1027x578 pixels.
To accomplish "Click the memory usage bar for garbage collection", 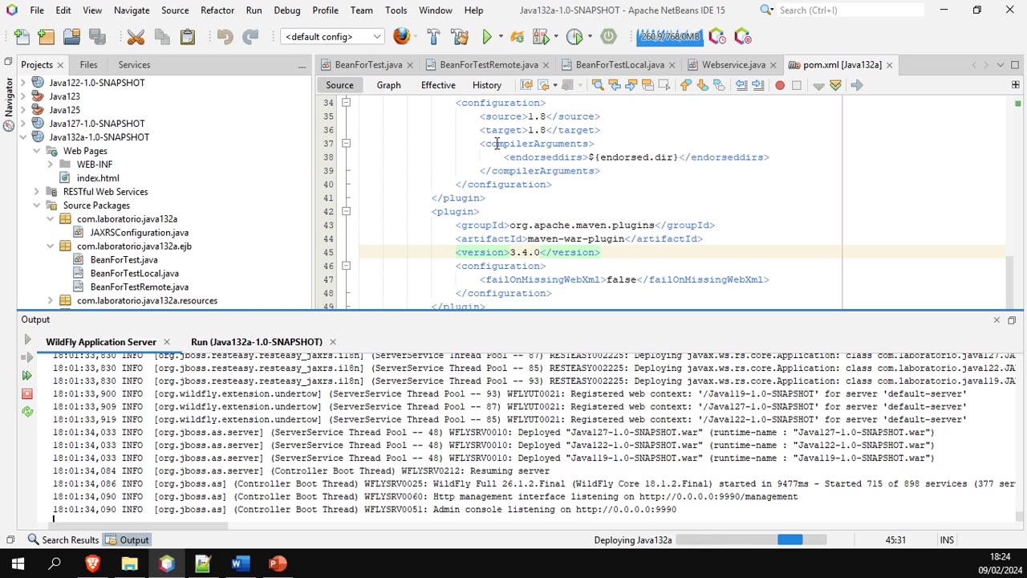I will 670,37.
